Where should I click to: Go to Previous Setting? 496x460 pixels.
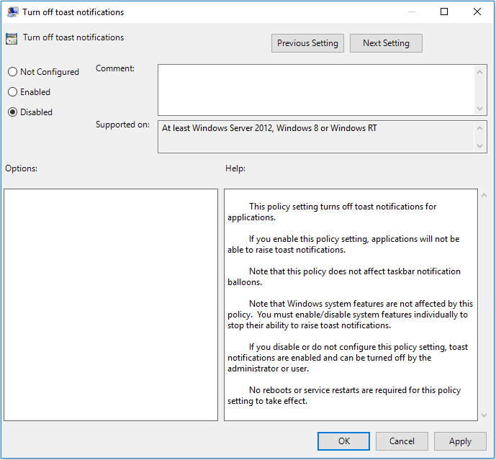click(x=307, y=43)
